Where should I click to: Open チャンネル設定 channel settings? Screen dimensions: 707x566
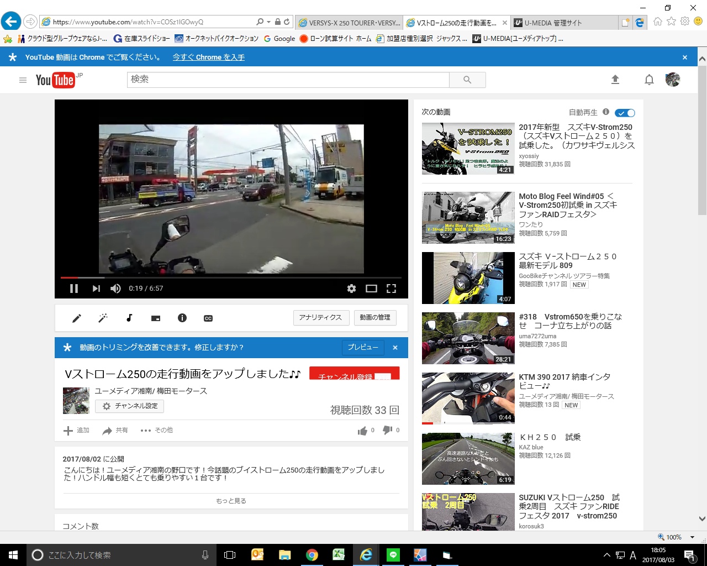(129, 406)
